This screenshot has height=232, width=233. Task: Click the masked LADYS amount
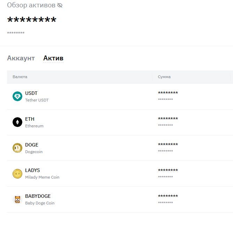168,170
